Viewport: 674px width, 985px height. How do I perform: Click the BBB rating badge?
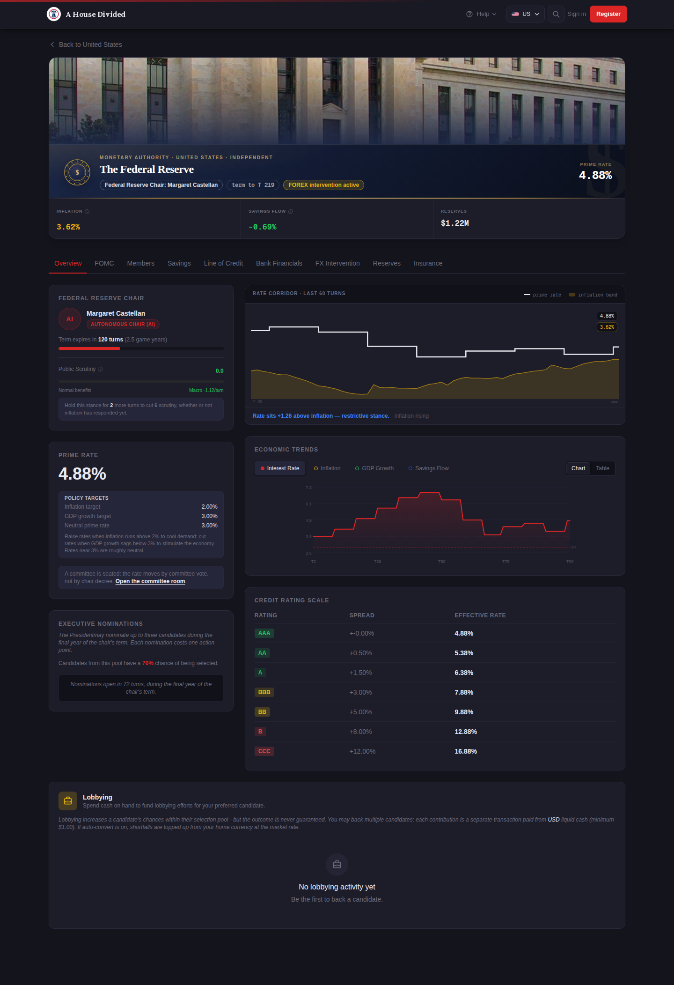click(264, 692)
